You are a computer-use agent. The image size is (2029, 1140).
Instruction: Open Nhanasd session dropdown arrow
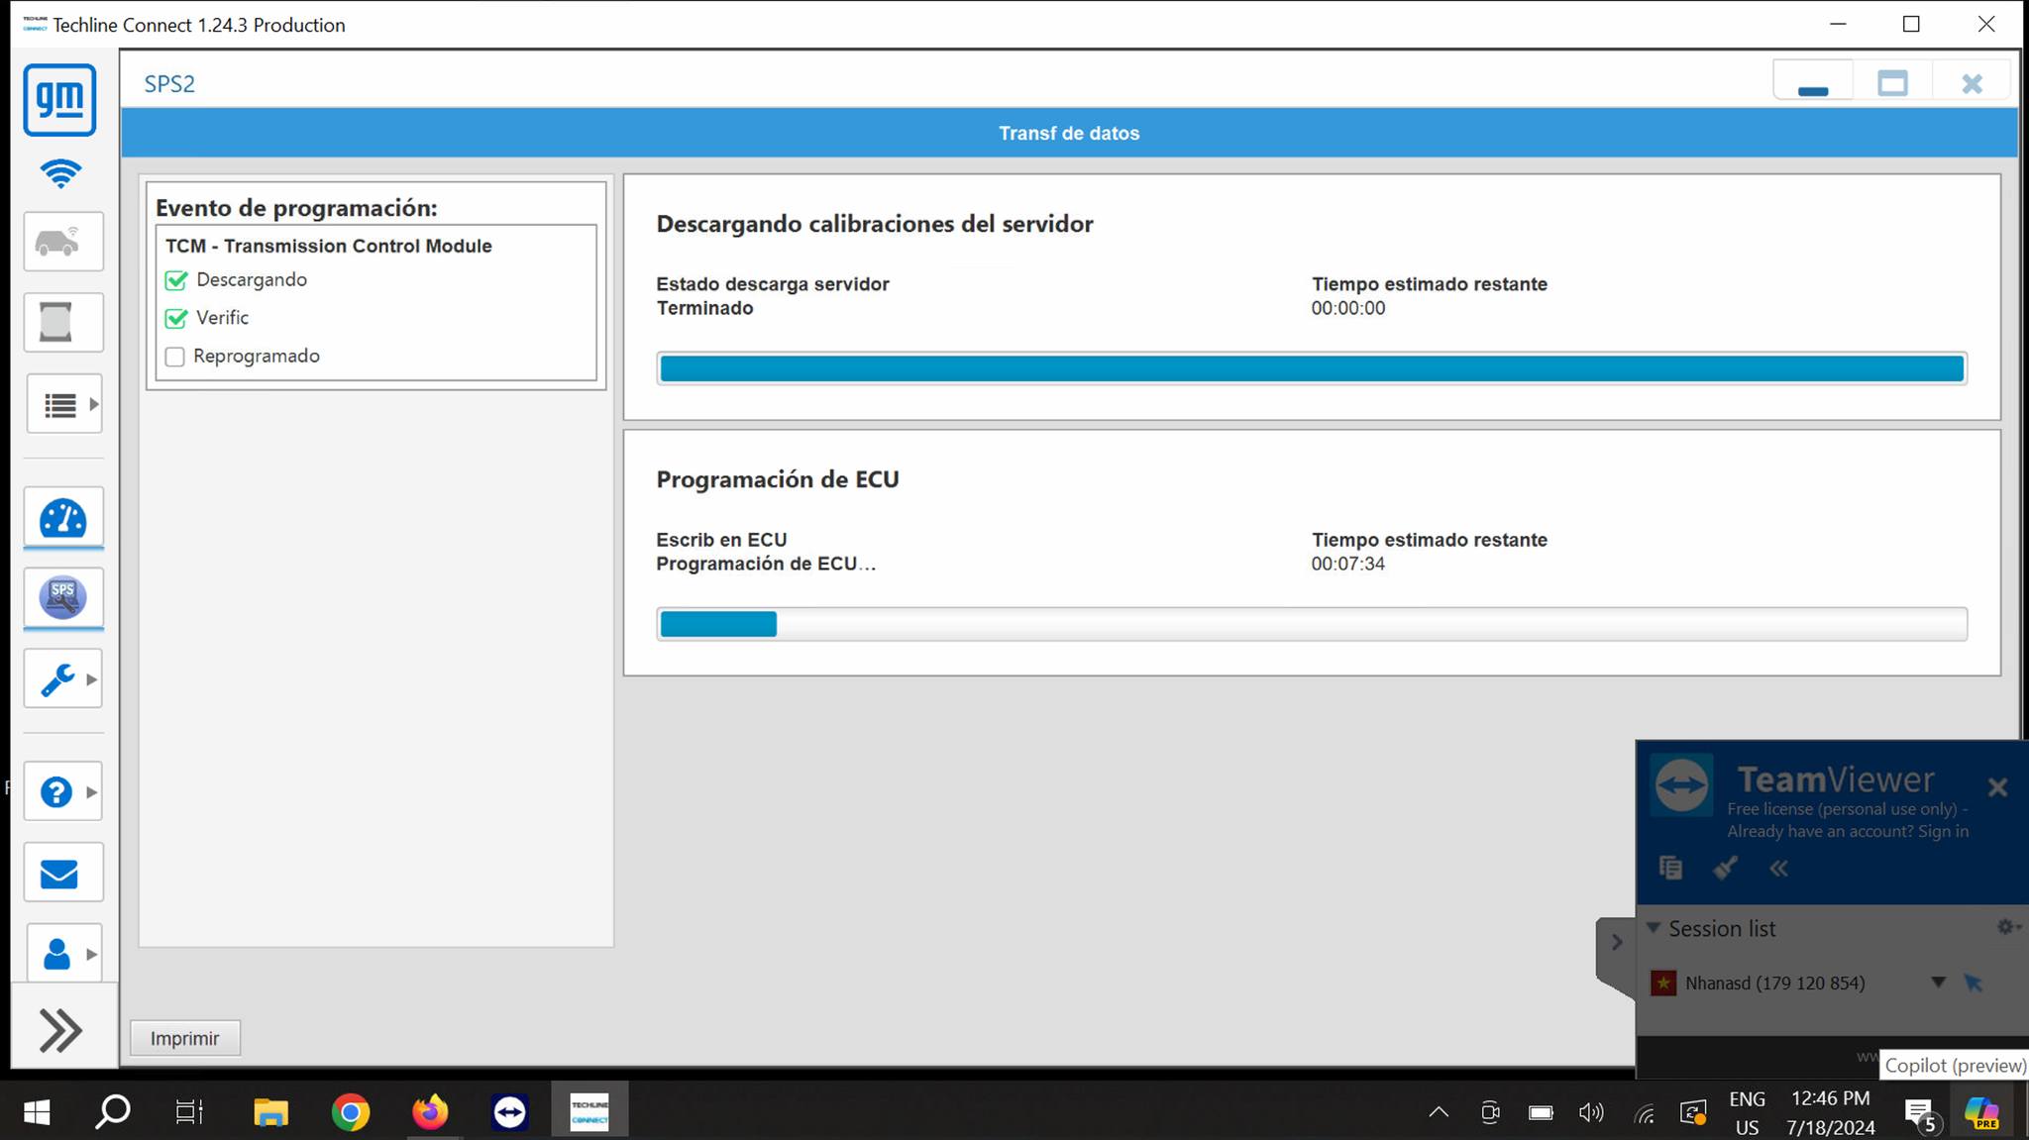1938,983
